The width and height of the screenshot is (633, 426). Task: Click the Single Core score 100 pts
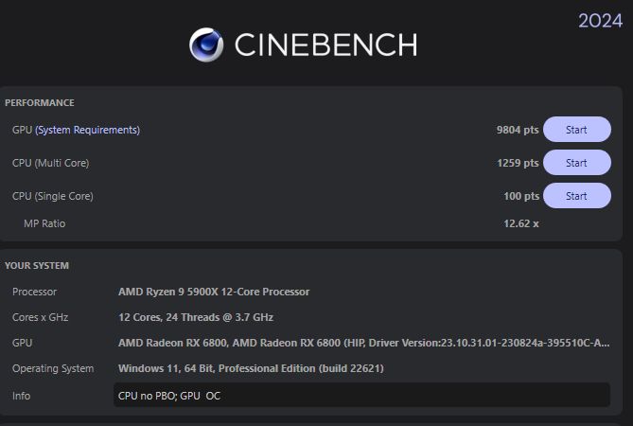(520, 196)
